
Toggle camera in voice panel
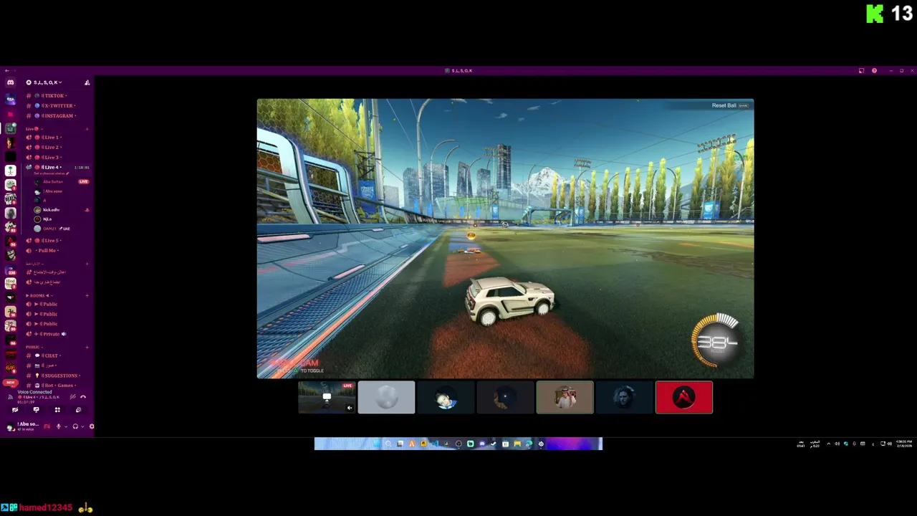pyautogui.click(x=15, y=410)
